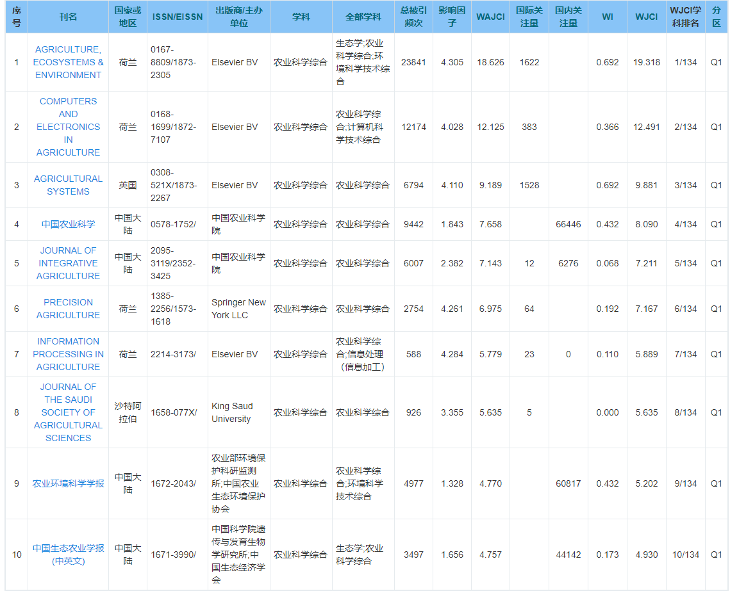Click the WI column header
Screen dimensions: 730x591
(608, 17)
